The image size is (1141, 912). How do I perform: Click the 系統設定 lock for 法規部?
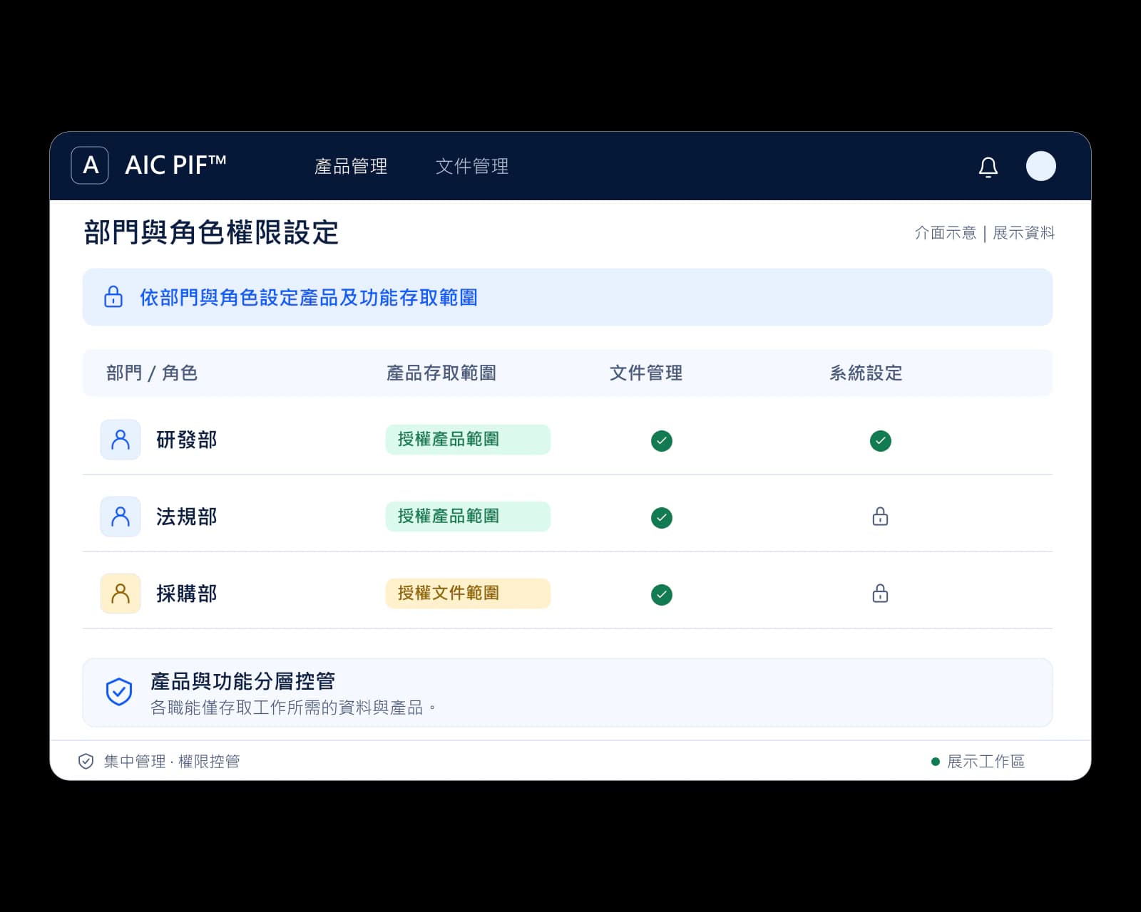[880, 517]
